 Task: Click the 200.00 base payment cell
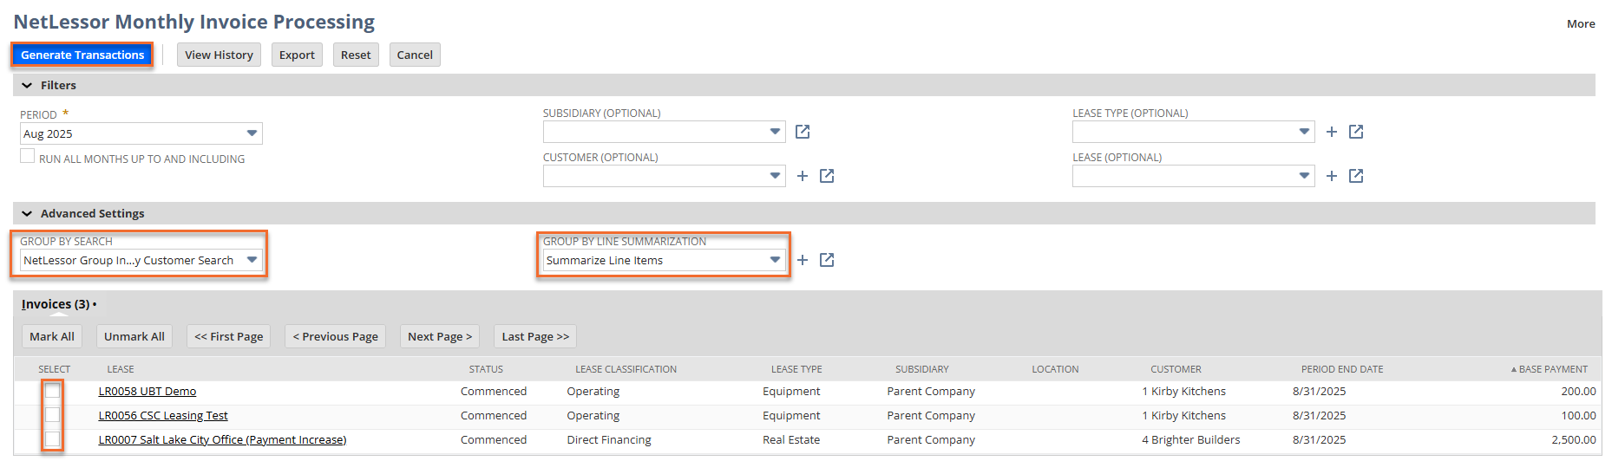pos(1578,391)
